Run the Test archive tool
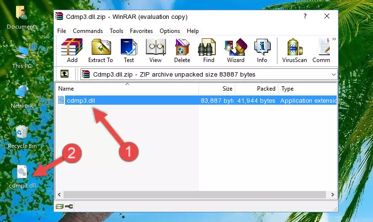Viewport: 373px width, 222px height. [129, 50]
